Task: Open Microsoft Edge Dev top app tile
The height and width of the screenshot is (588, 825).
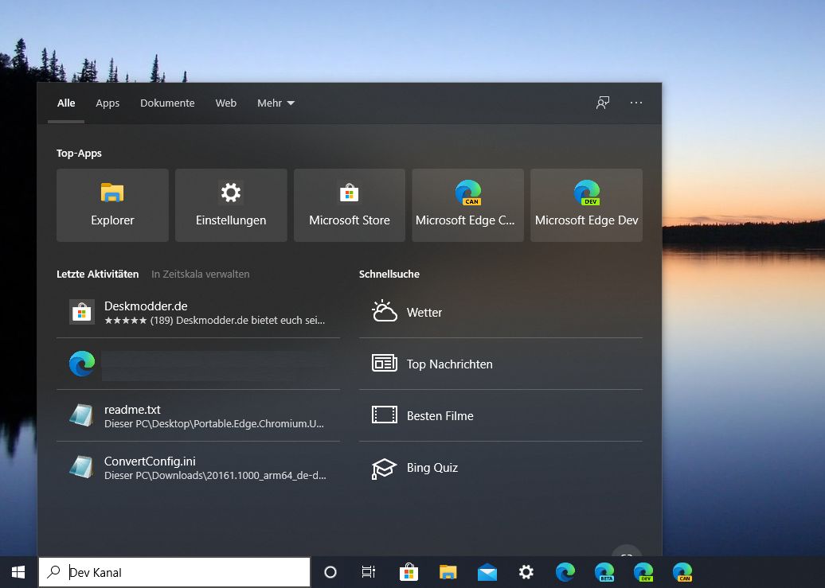Action: (x=587, y=205)
